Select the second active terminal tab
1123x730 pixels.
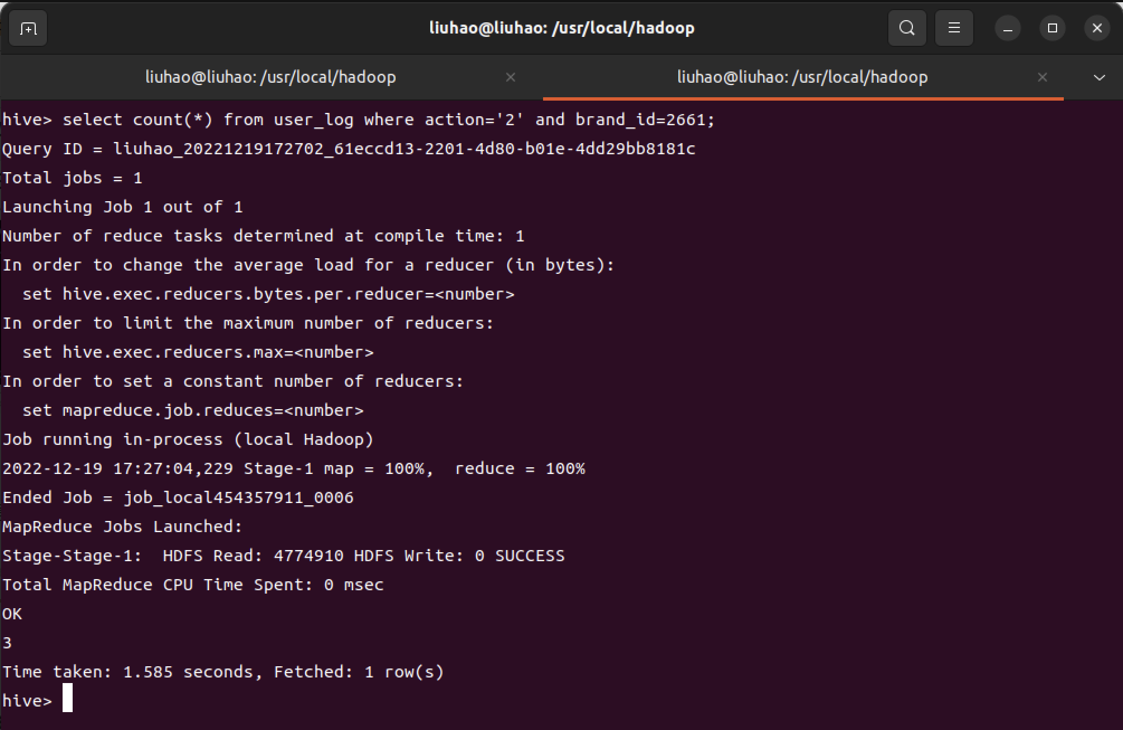tap(802, 77)
